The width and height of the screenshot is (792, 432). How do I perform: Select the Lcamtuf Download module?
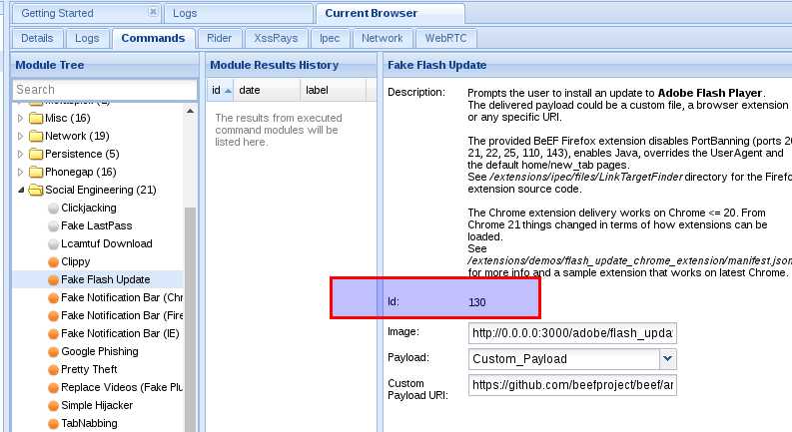point(107,243)
